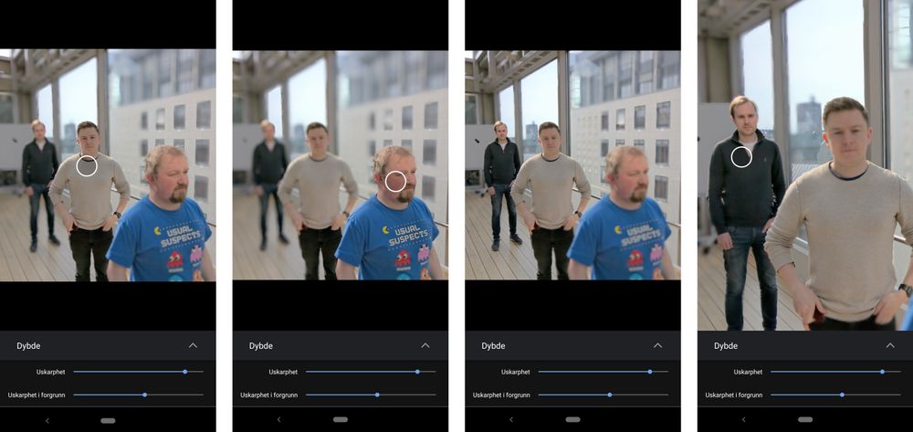Collapse the Dybde panel in the second screenshot
The height and width of the screenshot is (432, 913).
click(425, 346)
